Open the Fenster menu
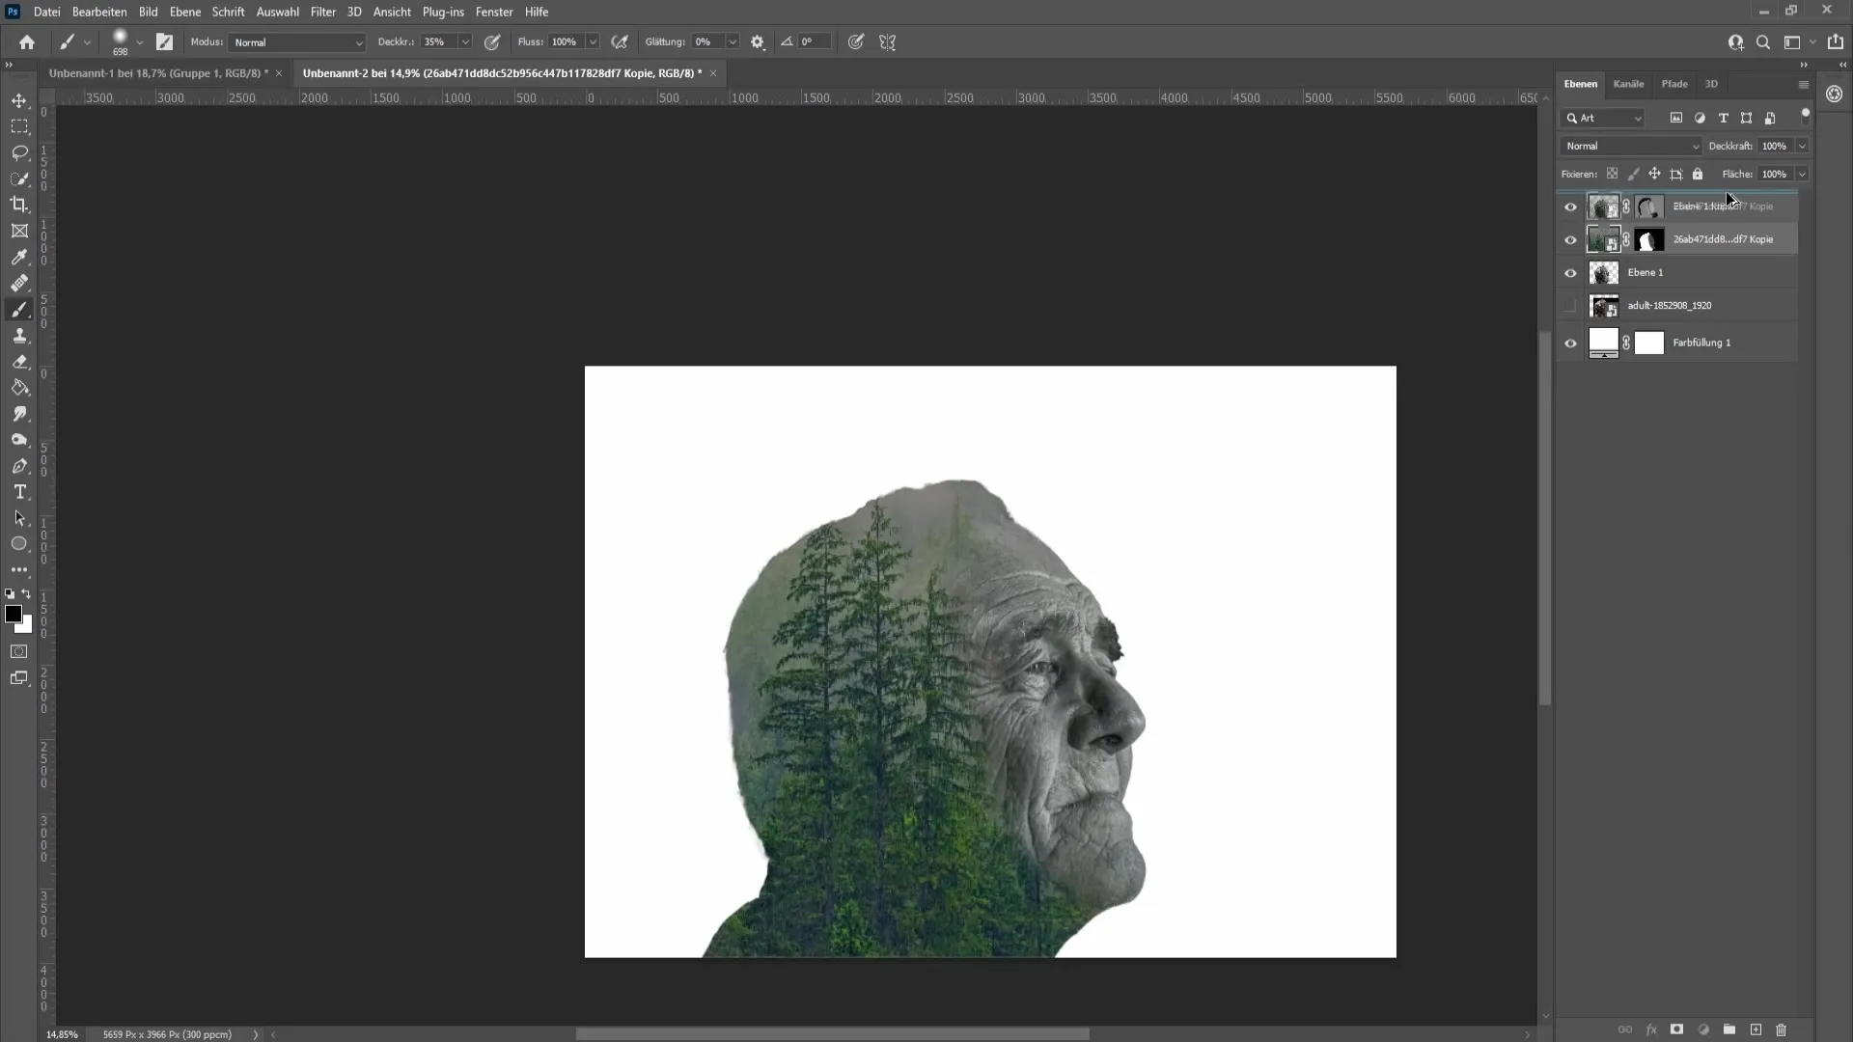The image size is (1853, 1042). click(x=494, y=12)
